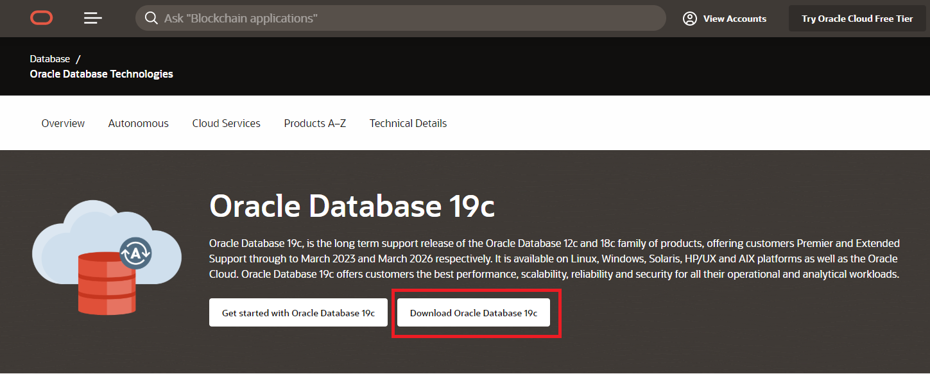Click Get started with Oracle Database 19c
The image size is (930, 374).
(x=298, y=312)
